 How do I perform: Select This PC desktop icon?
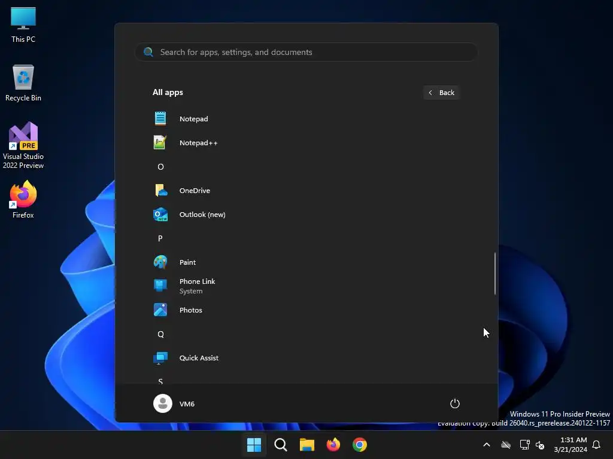pyautogui.click(x=23, y=25)
